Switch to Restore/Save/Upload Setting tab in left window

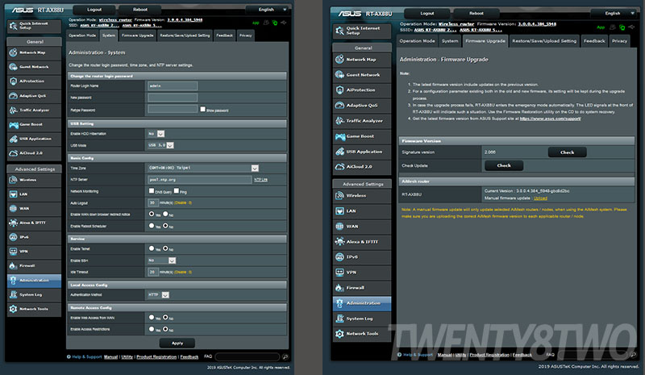tap(185, 35)
